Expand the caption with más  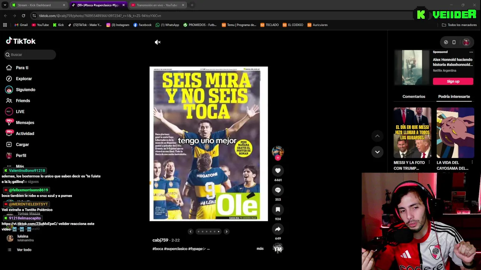tap(260, 249)
